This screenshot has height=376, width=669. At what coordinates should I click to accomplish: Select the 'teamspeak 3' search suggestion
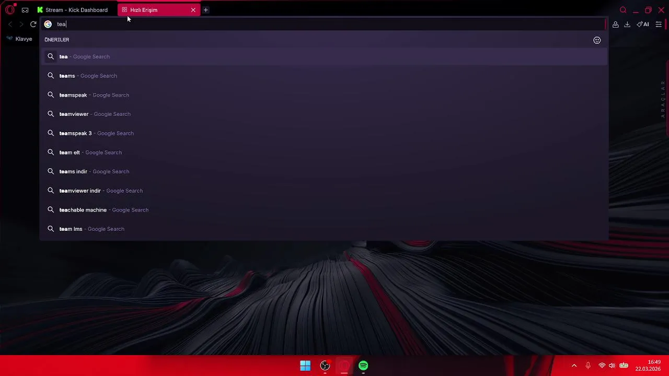[x=324, y=133]
